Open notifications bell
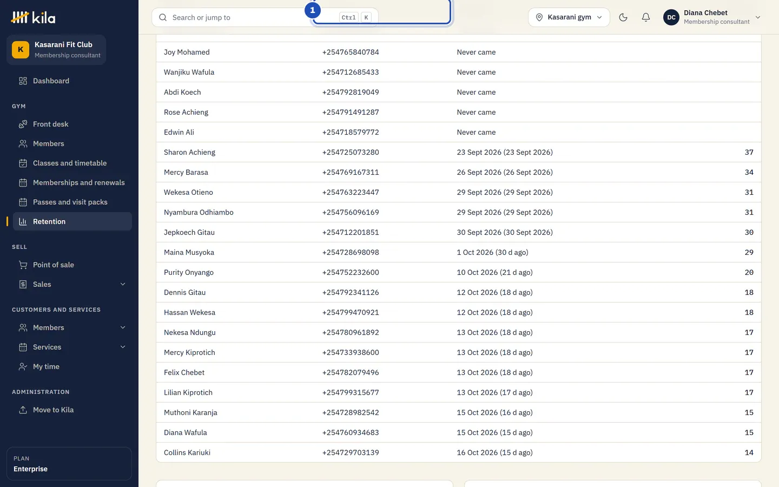This screenshot has height=487, width=779. 646,17
